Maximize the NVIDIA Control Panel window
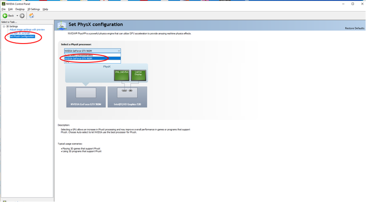The width and height of the screenshot is (366, 202). [353, 4]
